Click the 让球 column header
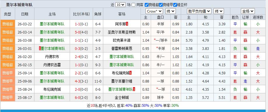 246,17
